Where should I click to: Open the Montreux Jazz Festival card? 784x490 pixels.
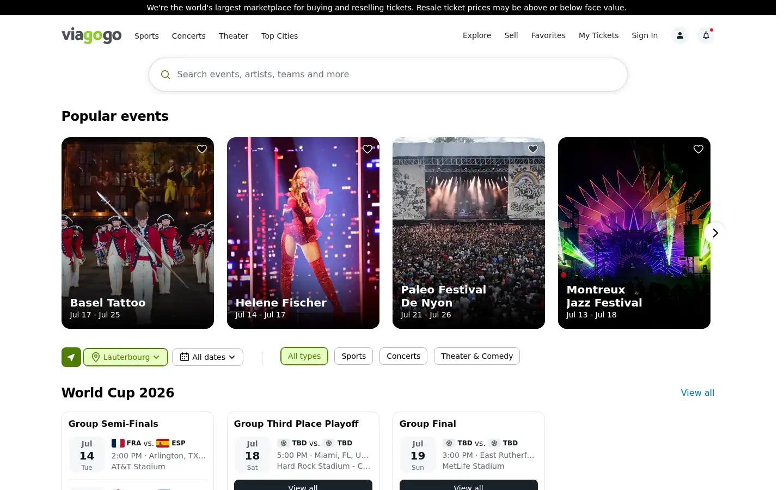(634, 233)
